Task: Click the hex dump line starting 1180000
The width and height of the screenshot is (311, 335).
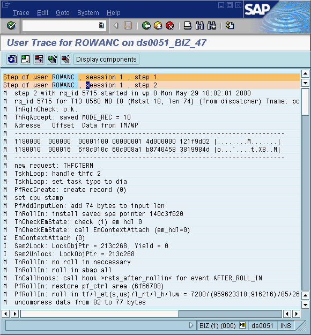Action: [147, 141]
